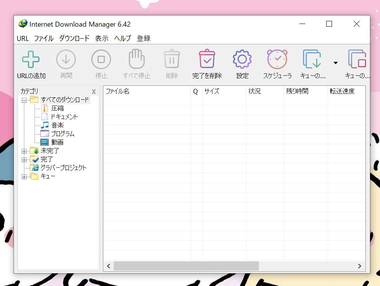This screenshot has height=286, width=380.
Task: Open dropdown arrow beside queue start icon
Action: (x=335, y=63)
